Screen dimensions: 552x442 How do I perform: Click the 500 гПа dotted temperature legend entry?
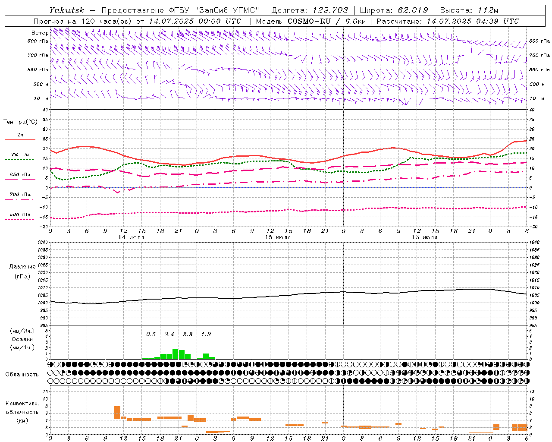point(20,216)
